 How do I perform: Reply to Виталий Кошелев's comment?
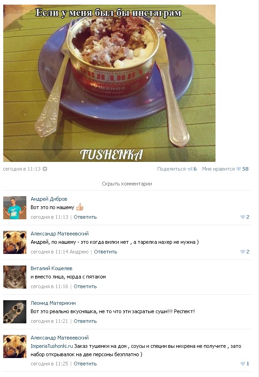click(85, 286)
